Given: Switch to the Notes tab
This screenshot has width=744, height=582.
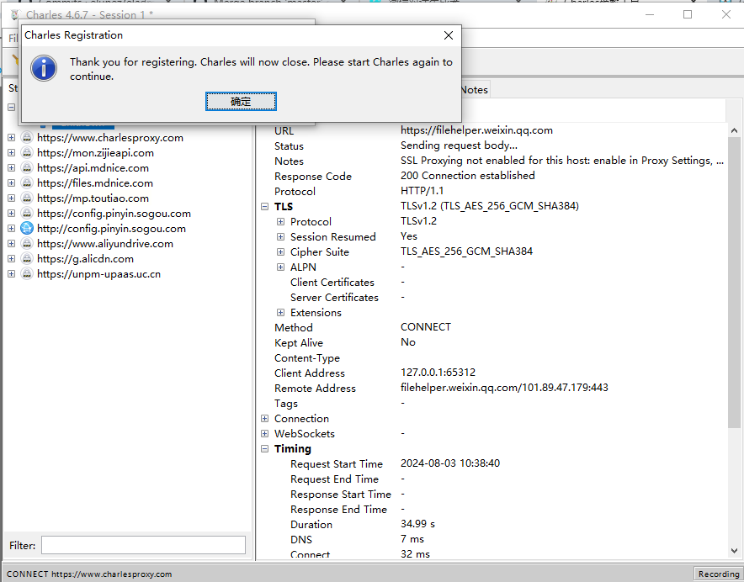Looking at the screenshot, I should (474, 90).
